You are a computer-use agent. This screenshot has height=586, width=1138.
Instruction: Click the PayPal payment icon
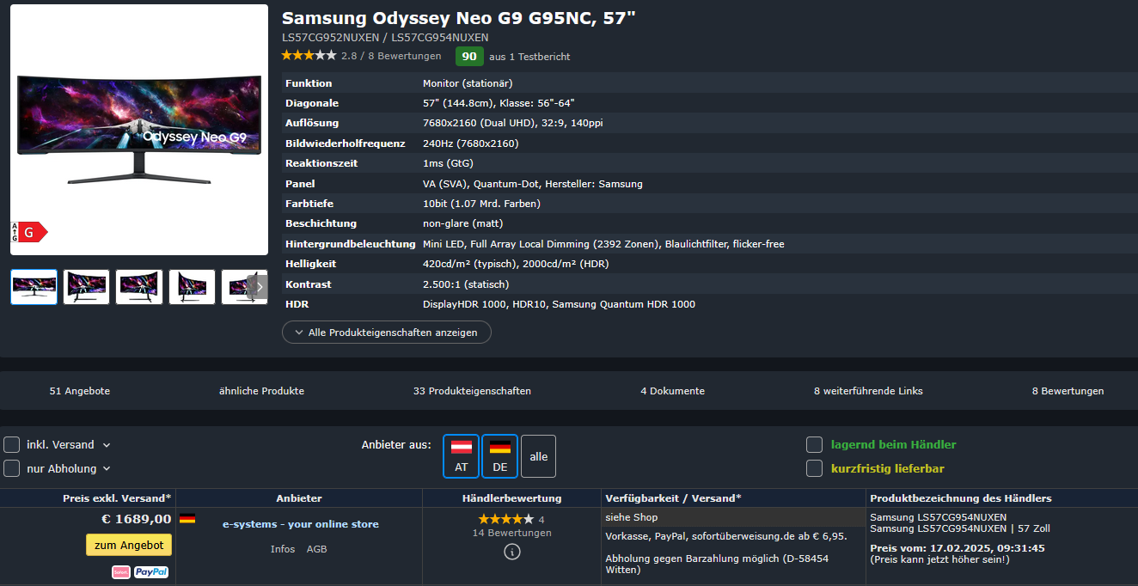tap(151, 572)
